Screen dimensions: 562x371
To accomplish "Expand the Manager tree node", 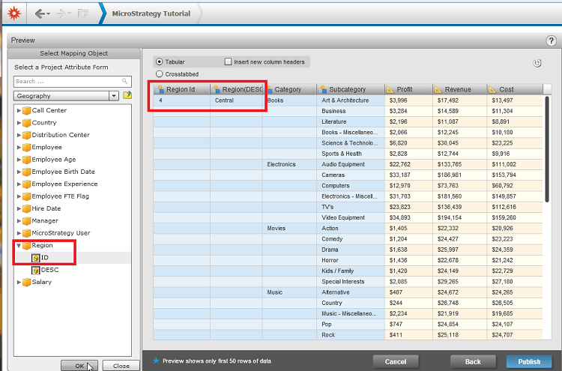I will tap(19, 221).
